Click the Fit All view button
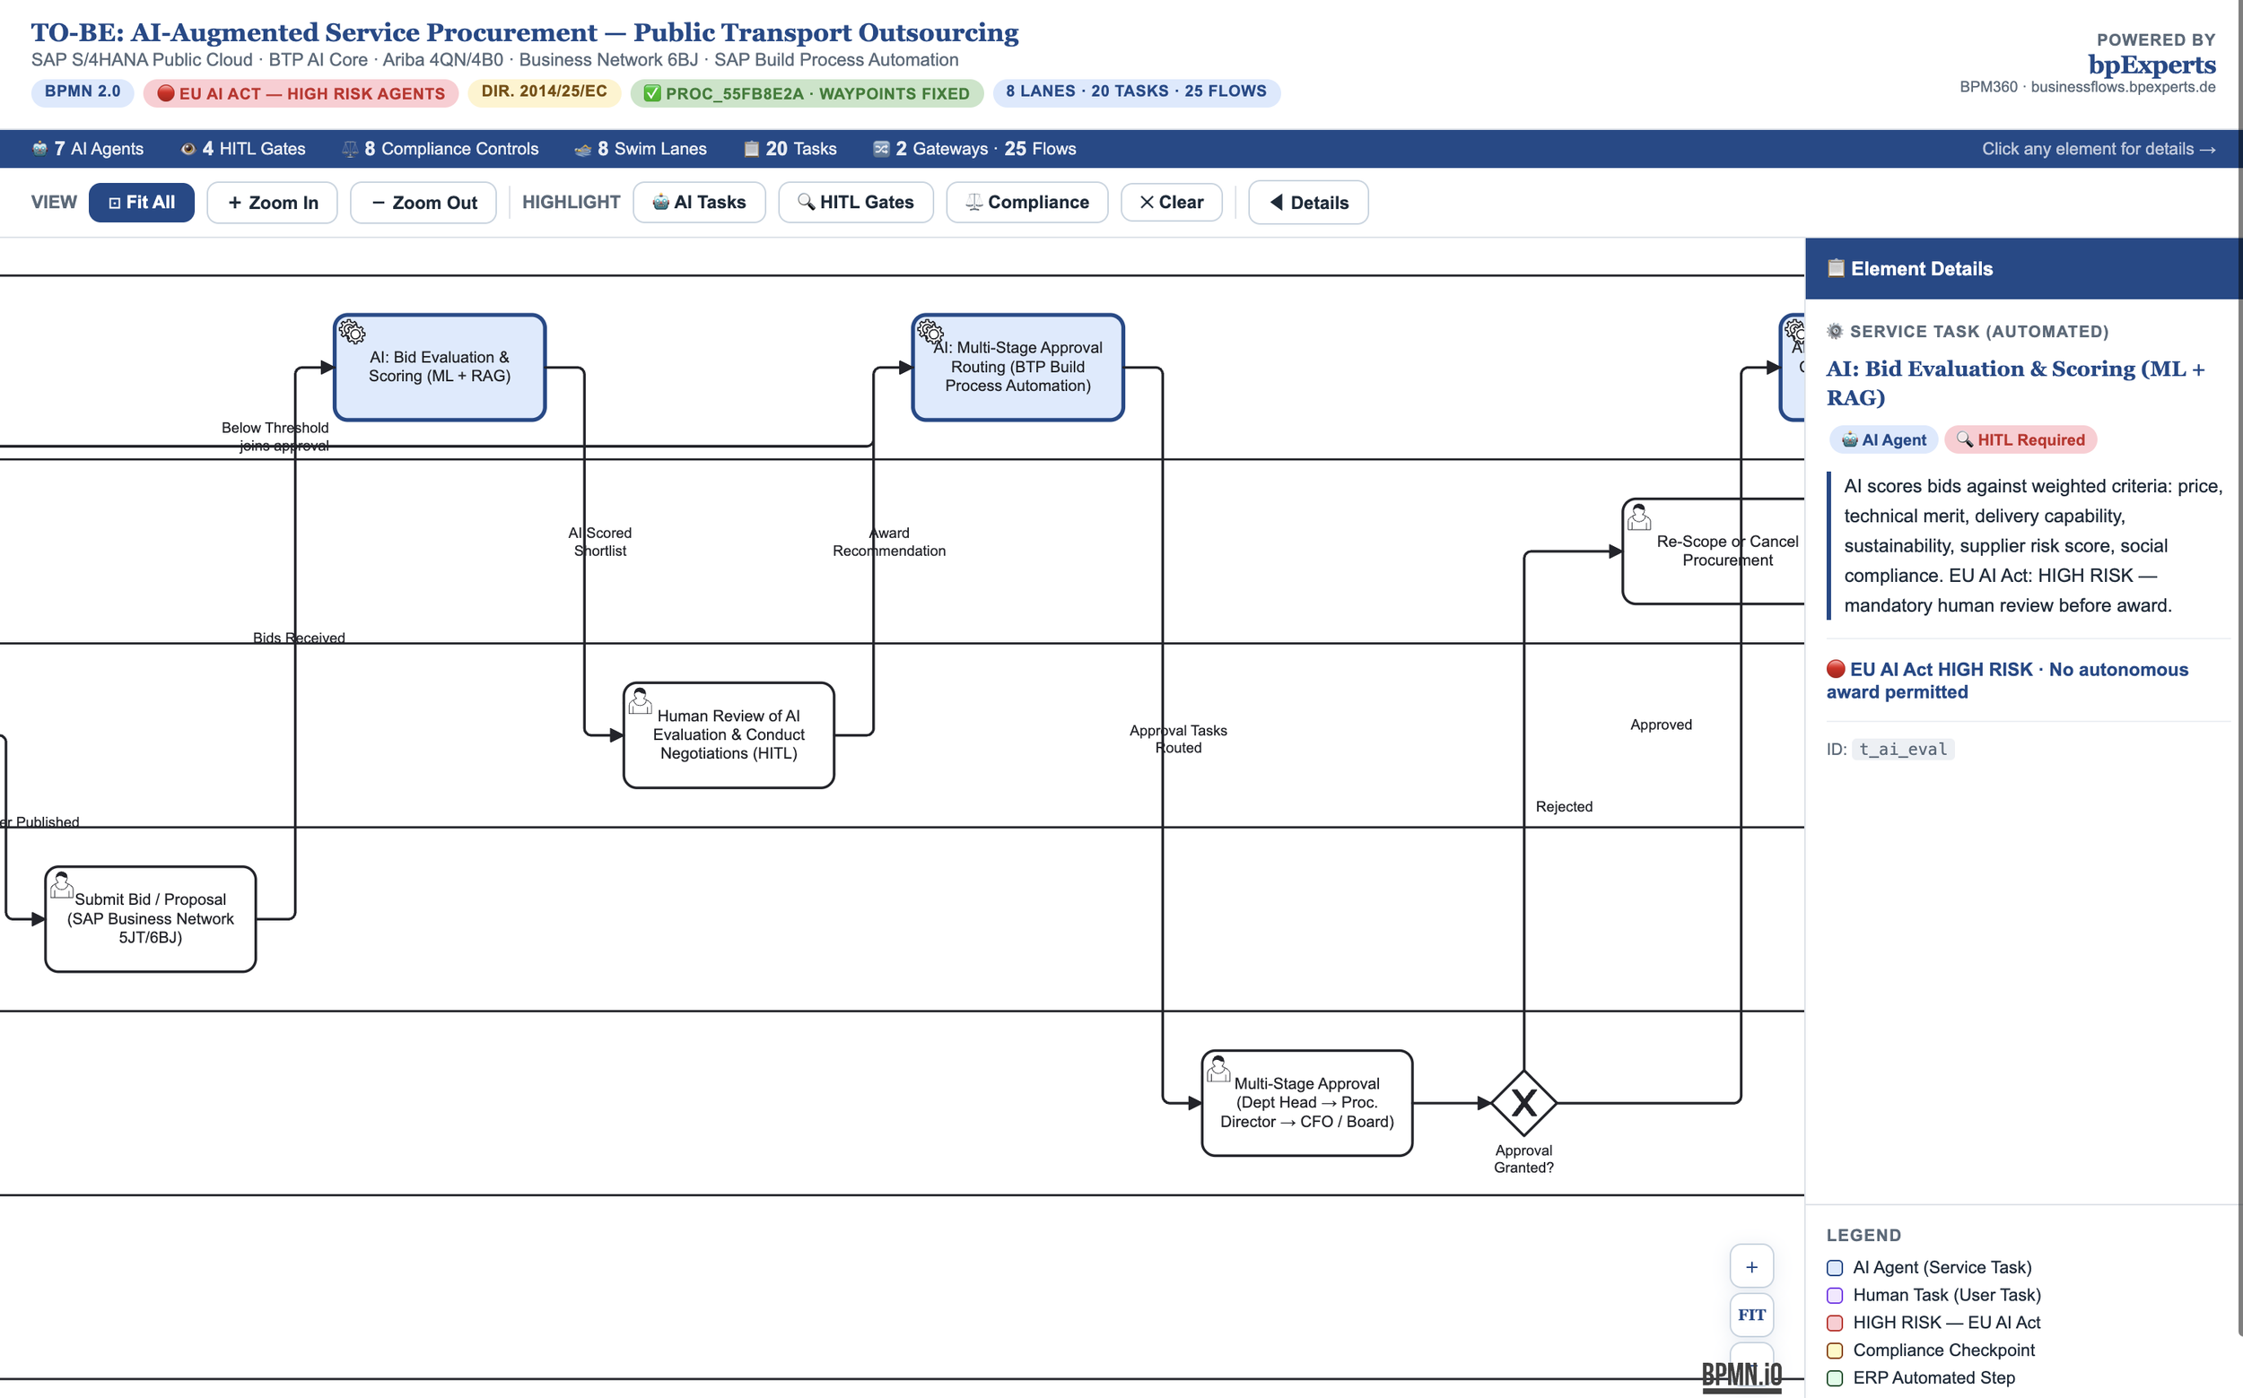 click(x=142, y=203)
